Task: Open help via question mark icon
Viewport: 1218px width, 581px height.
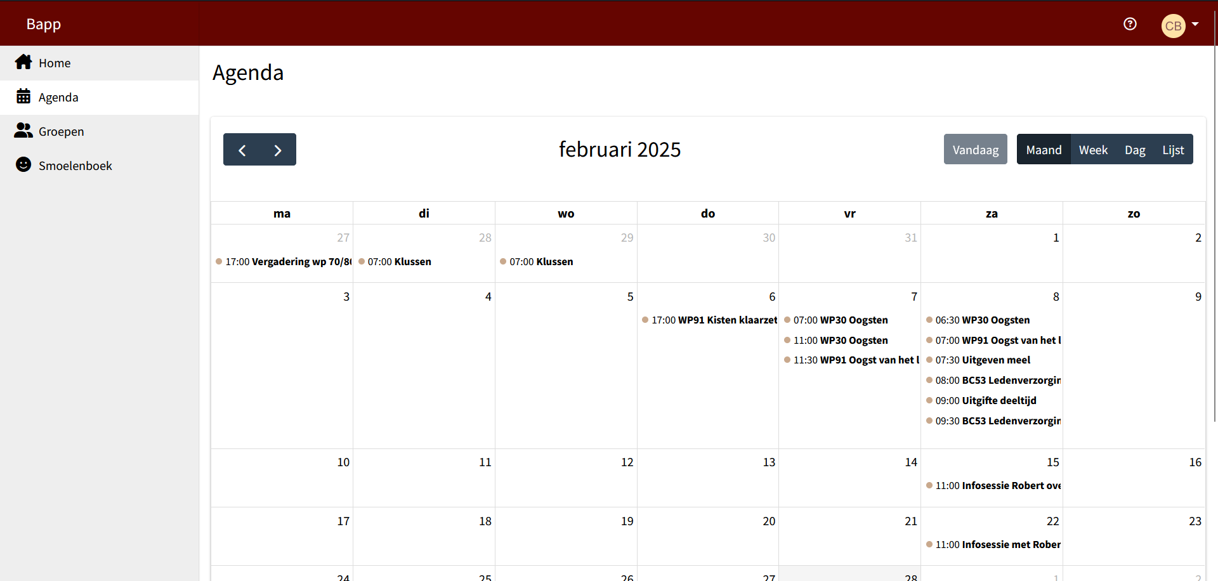Action: point(1130,24)
